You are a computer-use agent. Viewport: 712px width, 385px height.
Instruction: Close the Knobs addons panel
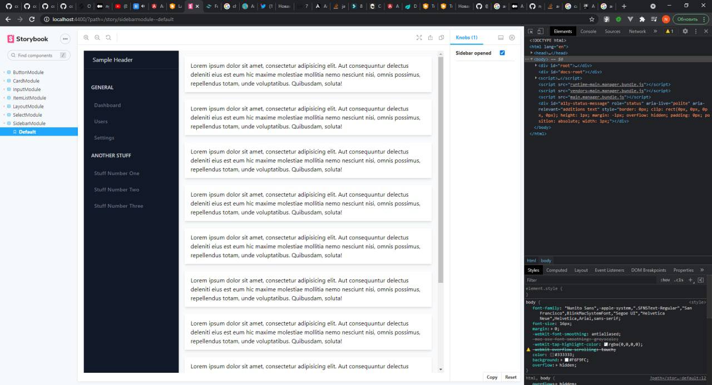(512, 38)
